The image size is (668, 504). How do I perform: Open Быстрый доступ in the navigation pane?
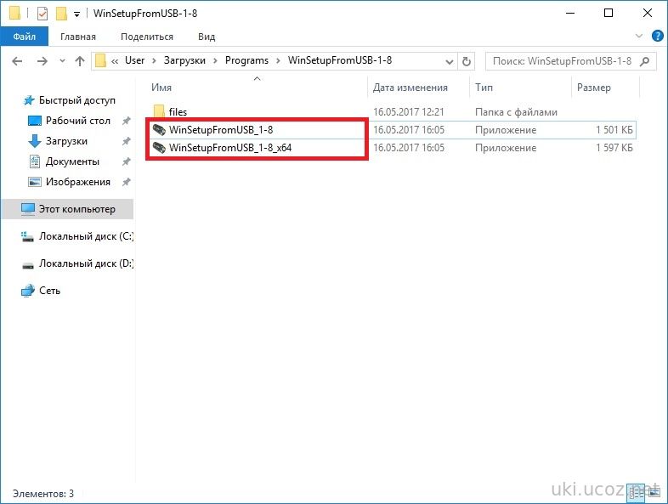coord(76,100)
